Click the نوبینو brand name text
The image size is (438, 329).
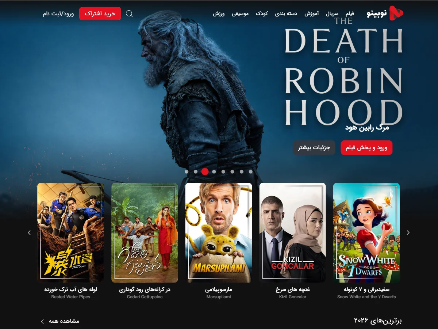pos(377,14)
